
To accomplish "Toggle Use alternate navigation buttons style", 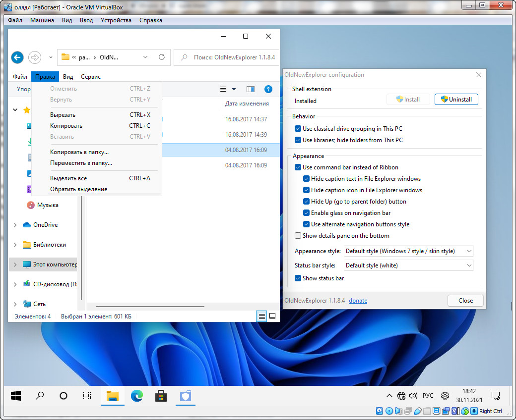I will point(306,225).
